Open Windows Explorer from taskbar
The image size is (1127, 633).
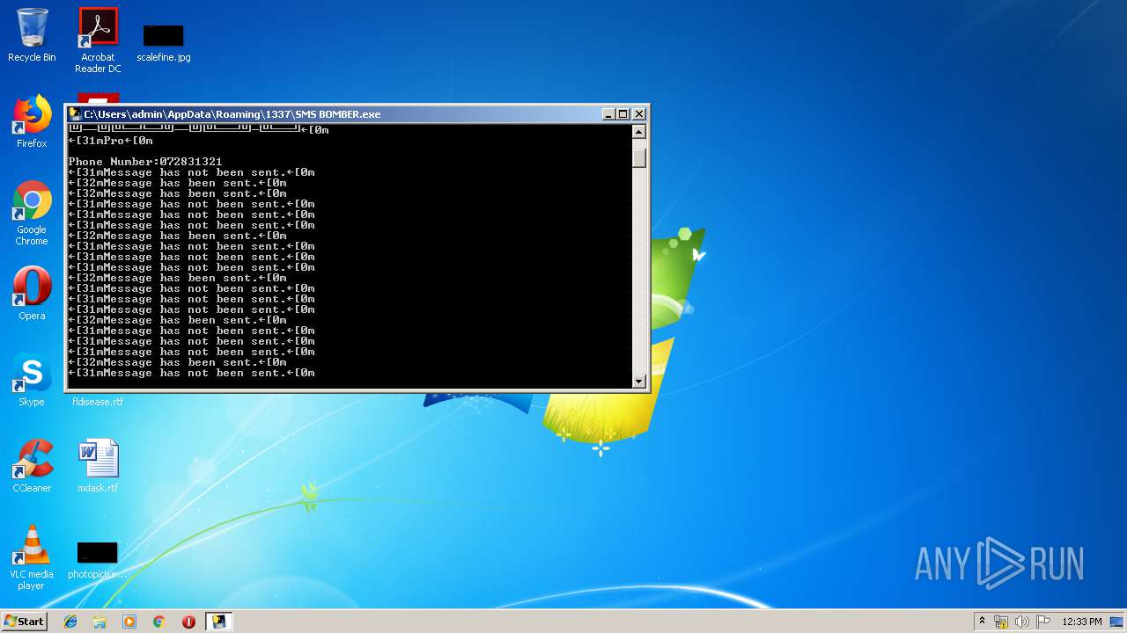99,622
